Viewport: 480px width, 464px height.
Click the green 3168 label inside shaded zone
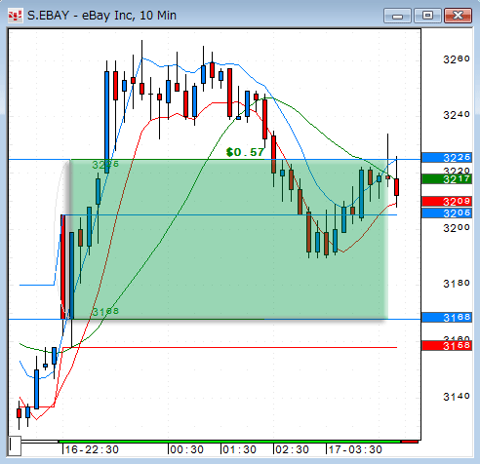click(105, 312)
